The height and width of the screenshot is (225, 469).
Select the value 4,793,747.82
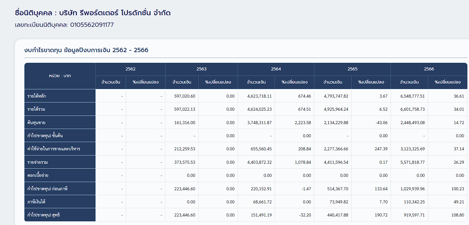[336, 96]
